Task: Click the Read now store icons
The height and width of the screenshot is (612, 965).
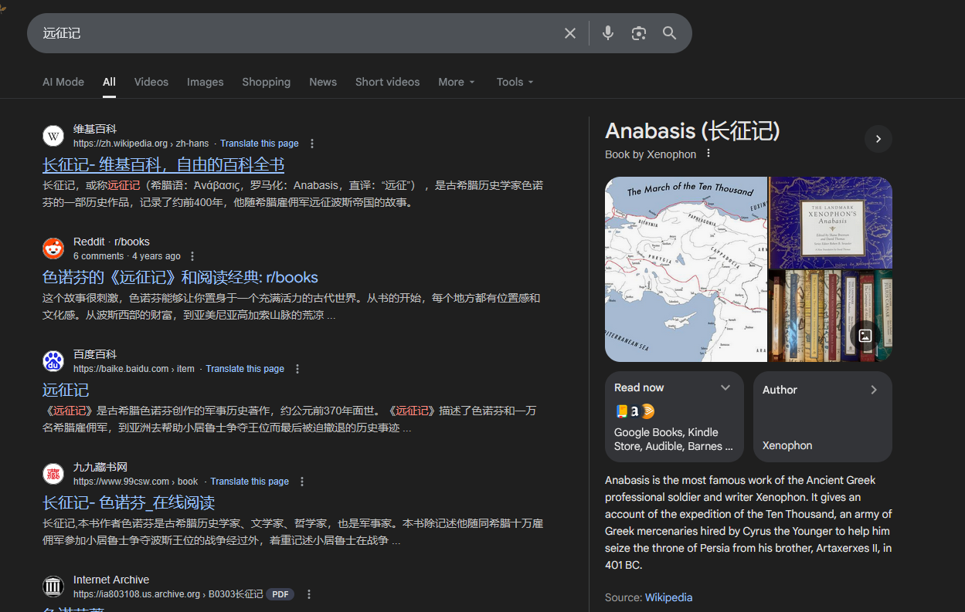Action: 635,411
